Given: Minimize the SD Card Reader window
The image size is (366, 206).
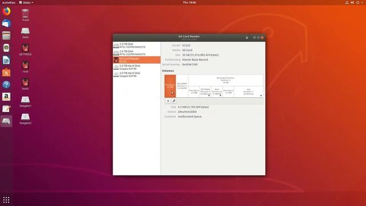Looking at the screenshot, I should [x=254, y=38].
